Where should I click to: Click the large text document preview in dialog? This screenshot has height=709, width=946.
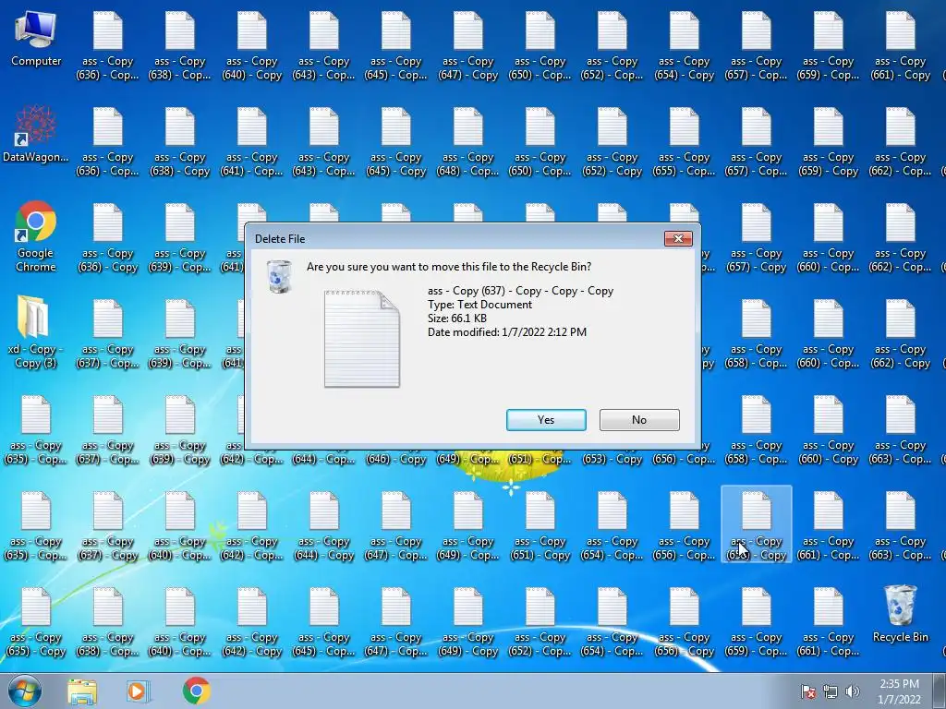click(362, 339)
